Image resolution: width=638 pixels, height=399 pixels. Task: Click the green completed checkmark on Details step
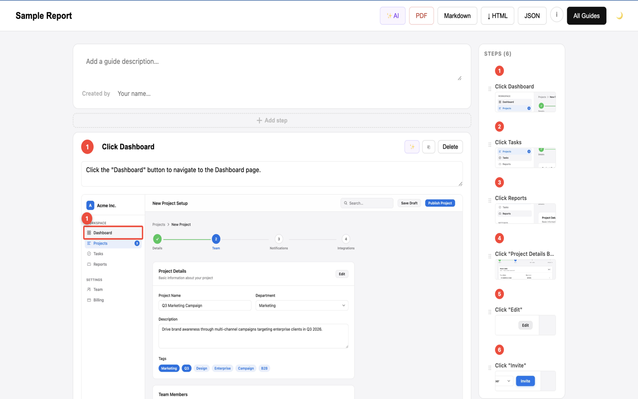(158, 238)
